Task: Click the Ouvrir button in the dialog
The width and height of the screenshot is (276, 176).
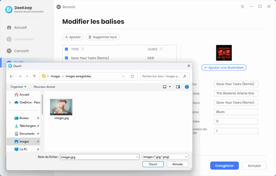Action: (153, 164)
